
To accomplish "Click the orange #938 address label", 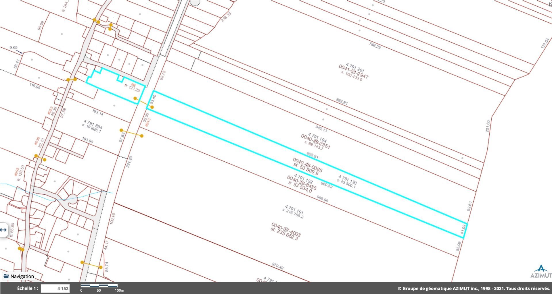I will click(37, 141).
